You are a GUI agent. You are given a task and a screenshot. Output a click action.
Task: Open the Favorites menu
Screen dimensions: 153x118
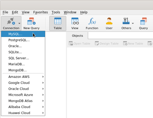click(x=41, y=12)
